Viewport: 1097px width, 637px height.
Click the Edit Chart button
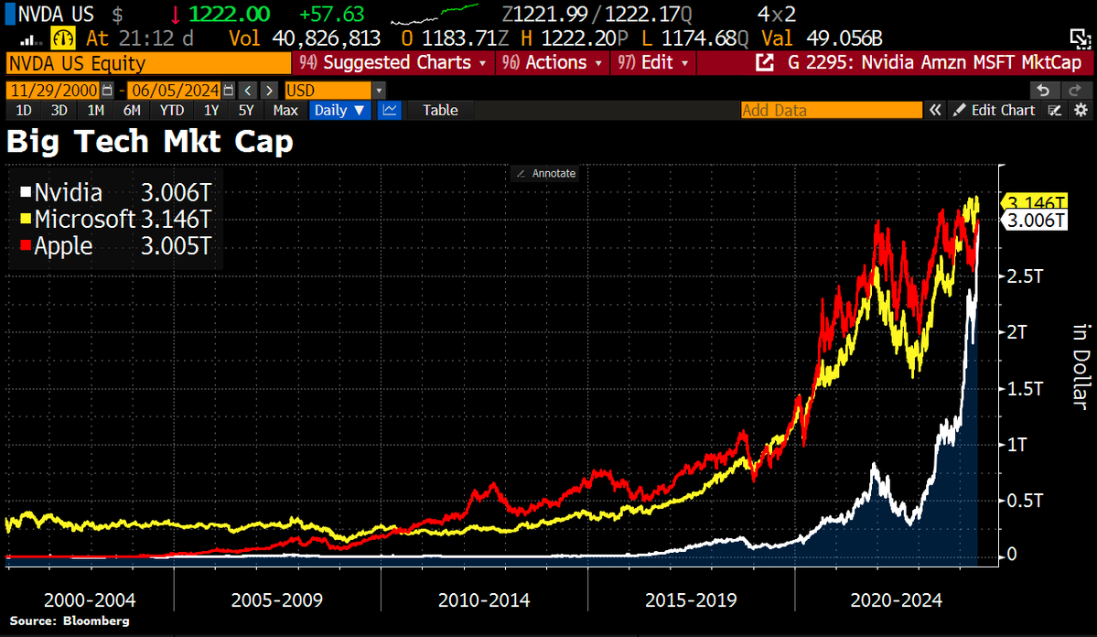[995, 110]
